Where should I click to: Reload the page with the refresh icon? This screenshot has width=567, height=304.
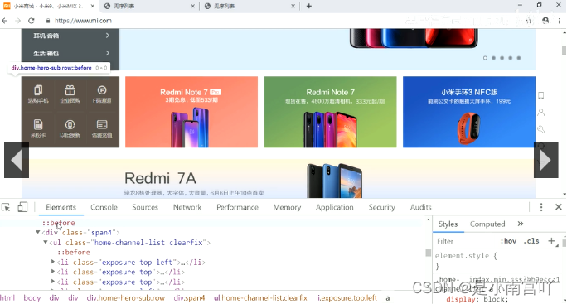click(31, 21)
